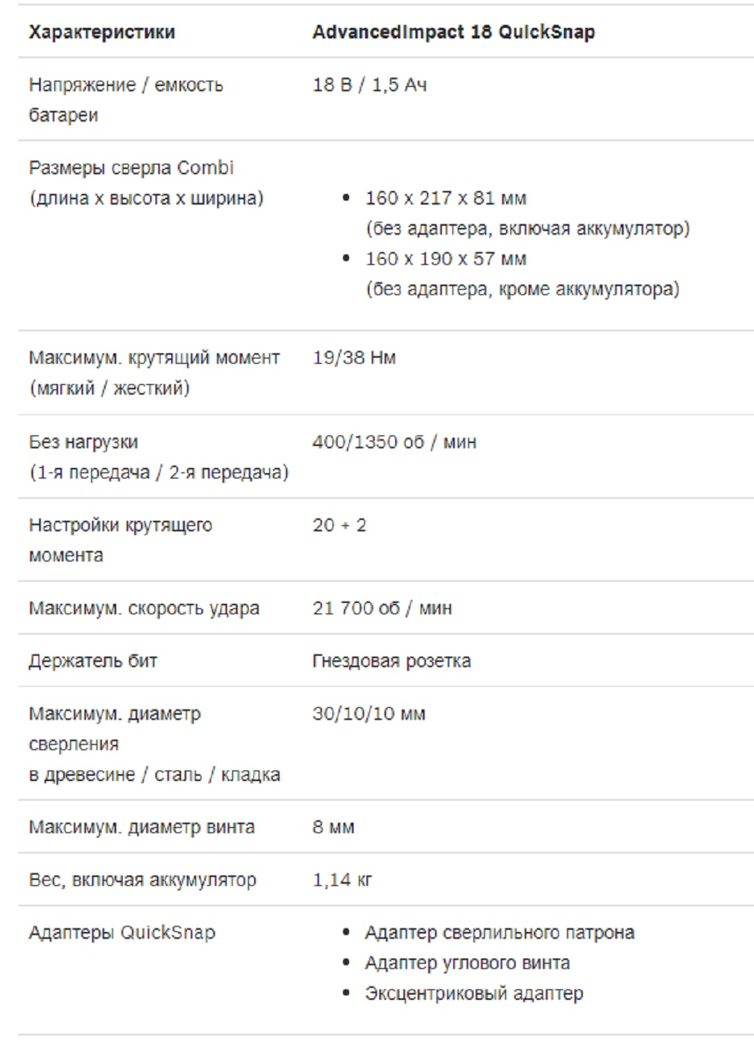Click the AdvancedImpact 18 QuickSnap column header
Screen dimensions: 754x1055
(x=453, y=32)
